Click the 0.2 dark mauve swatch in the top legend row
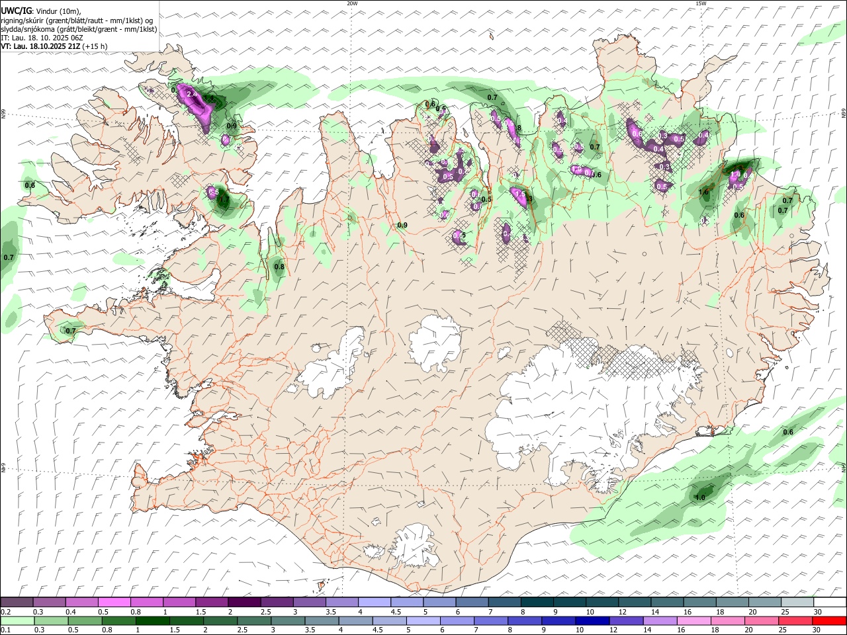 [x=17, y=602]
